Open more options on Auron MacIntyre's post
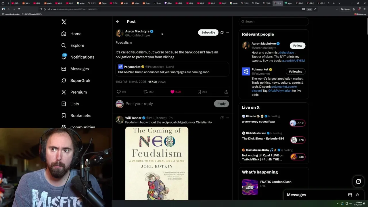Screen dimensions: 368x207 click(x=227, y=32)
